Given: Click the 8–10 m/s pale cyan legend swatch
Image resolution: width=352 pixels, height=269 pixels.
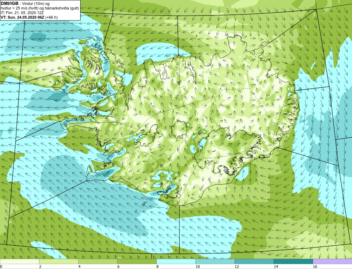Looking at the screenshot, I should pos(176,261).
